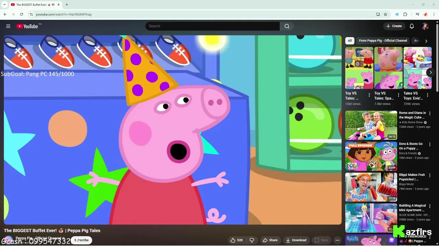Click the Create button
439x246 pixels.
(394, 26)
